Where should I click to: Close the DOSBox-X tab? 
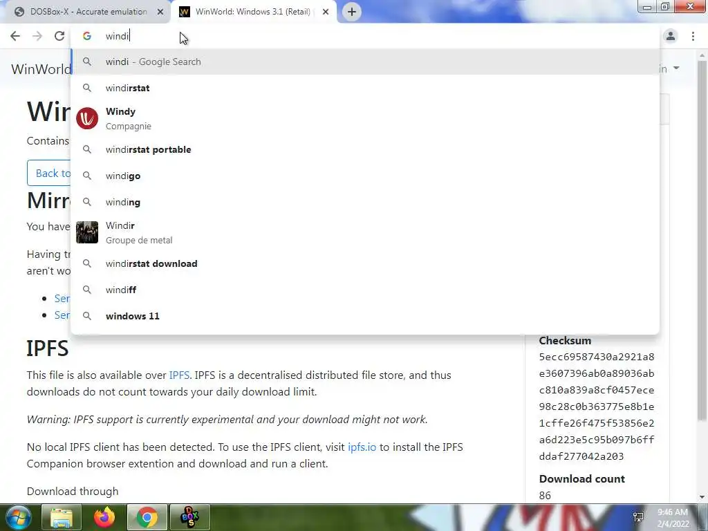pos(160,12)
